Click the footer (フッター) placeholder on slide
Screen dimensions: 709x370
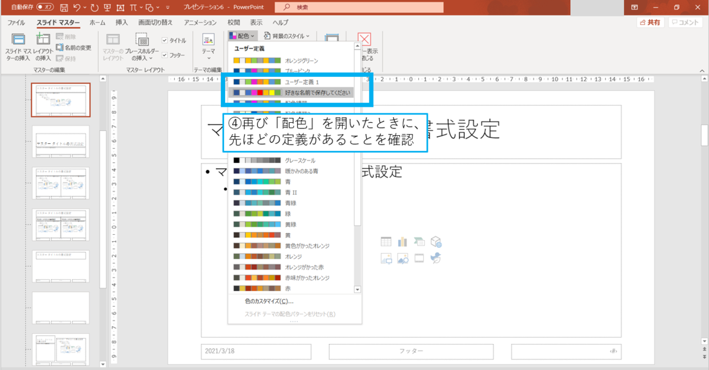tap(411, 351)
